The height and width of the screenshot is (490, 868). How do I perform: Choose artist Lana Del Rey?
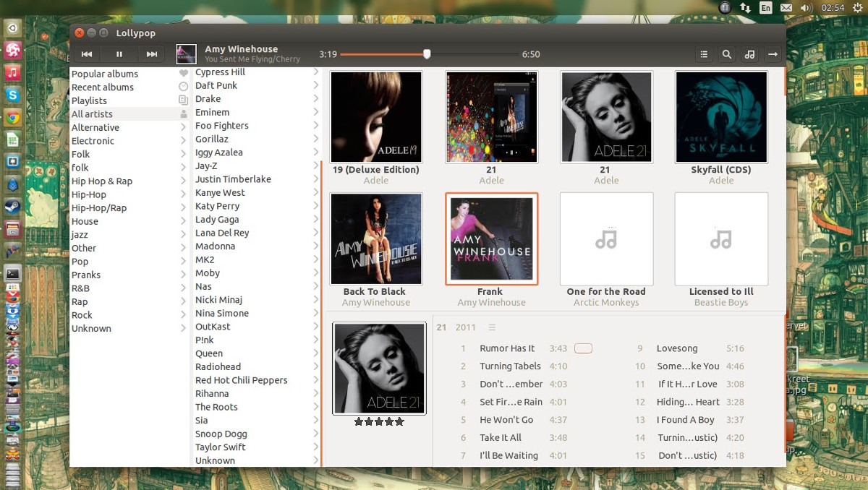256,233
